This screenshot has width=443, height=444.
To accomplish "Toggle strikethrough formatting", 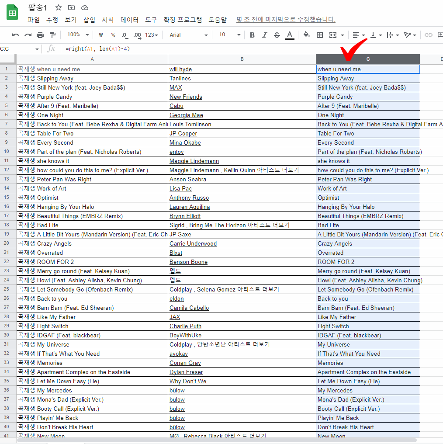I will click(277, 35).
